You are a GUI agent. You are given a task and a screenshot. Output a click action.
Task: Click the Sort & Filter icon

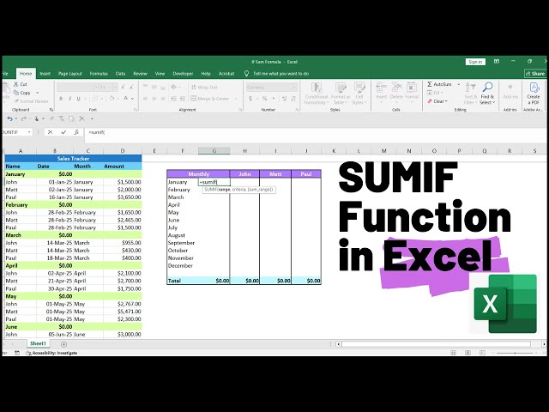(x=470, y=87)
